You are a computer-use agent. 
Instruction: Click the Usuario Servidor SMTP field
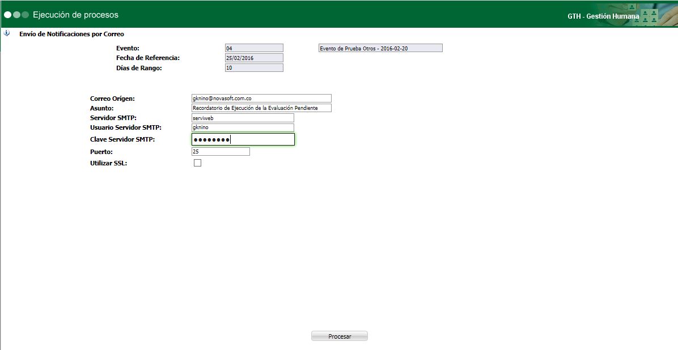pyautogui.click(x=243, y=127)
